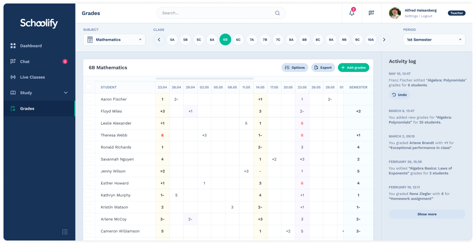Select class 9C
This screenshot has height=244, width=476.
pyautogui.click(x=357, y=39)
